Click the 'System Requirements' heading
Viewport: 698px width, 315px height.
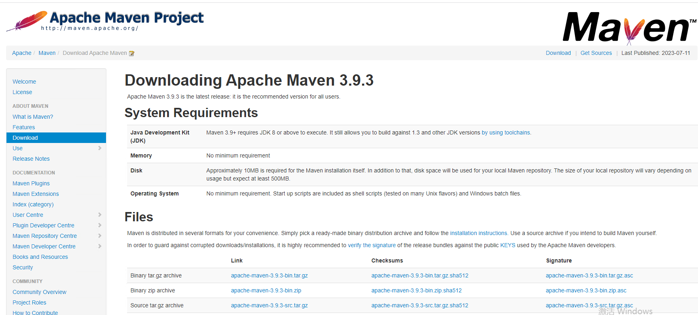pos(191,113)
